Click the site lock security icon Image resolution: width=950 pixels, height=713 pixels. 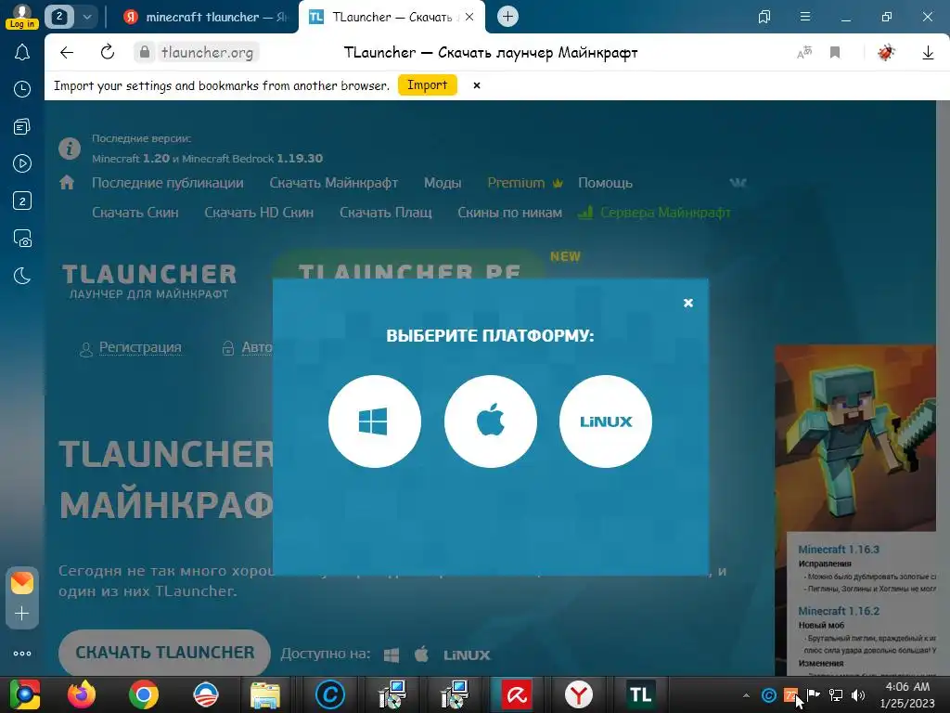click(x=145, y=53)
